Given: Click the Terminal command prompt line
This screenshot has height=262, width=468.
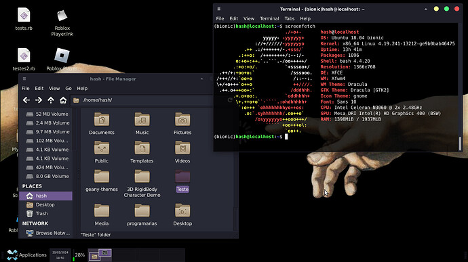Looking at the screenshot, I should coord(251,137).
